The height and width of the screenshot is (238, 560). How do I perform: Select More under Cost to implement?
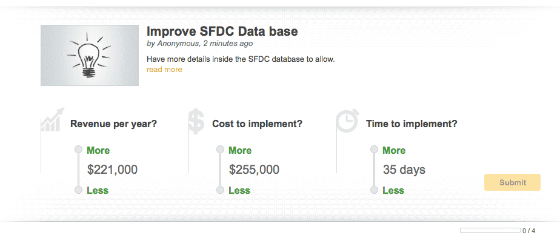coord(240,150)
